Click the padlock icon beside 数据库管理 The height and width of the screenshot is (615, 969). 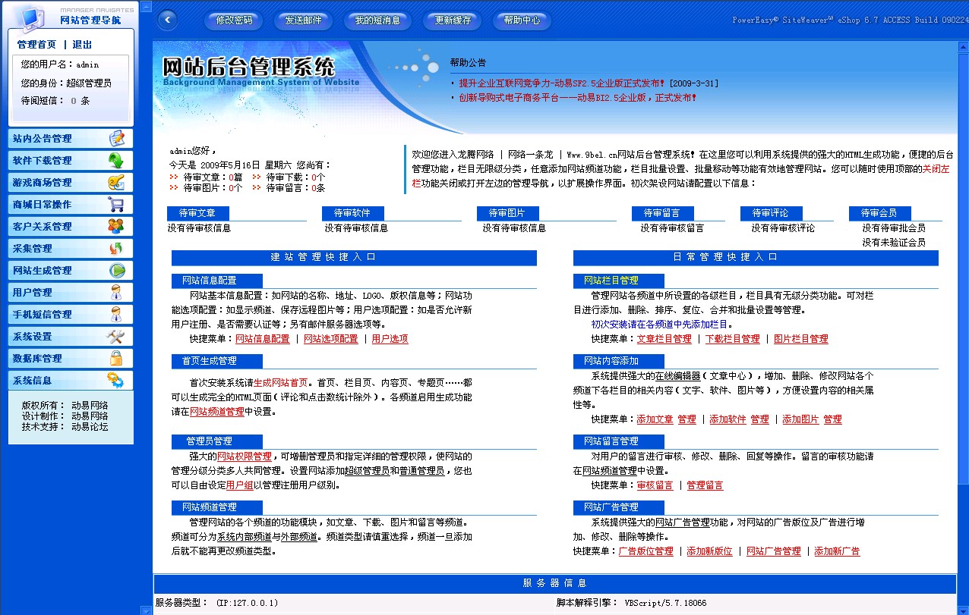(116, 359)
